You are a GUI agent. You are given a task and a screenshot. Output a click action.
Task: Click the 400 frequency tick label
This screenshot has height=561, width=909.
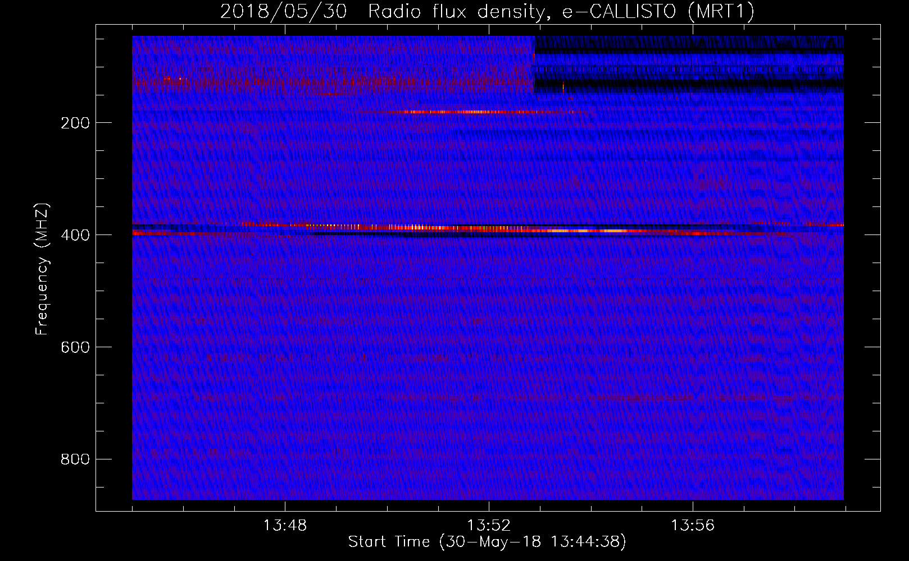(x=75, y=235)
